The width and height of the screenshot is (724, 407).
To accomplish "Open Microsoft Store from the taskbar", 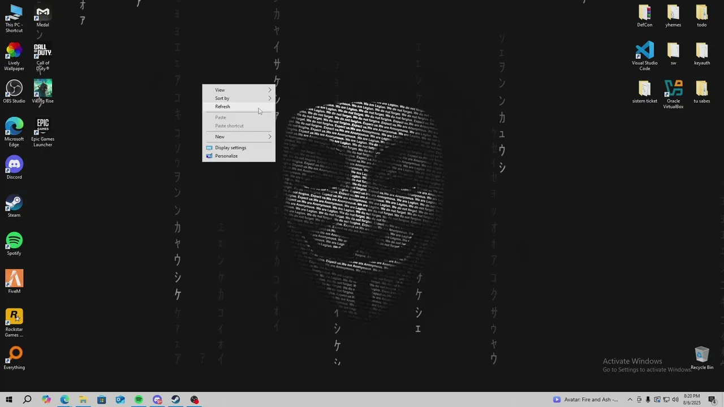I will [102, 400].
